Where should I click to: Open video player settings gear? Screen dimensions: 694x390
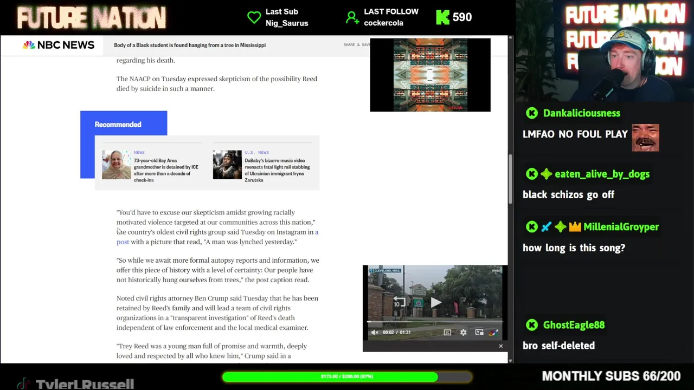[463, 332]
